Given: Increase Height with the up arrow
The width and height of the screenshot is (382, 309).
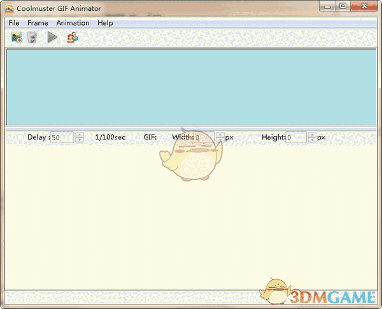Looking at the screenshot, I should (x=312, y=134).
